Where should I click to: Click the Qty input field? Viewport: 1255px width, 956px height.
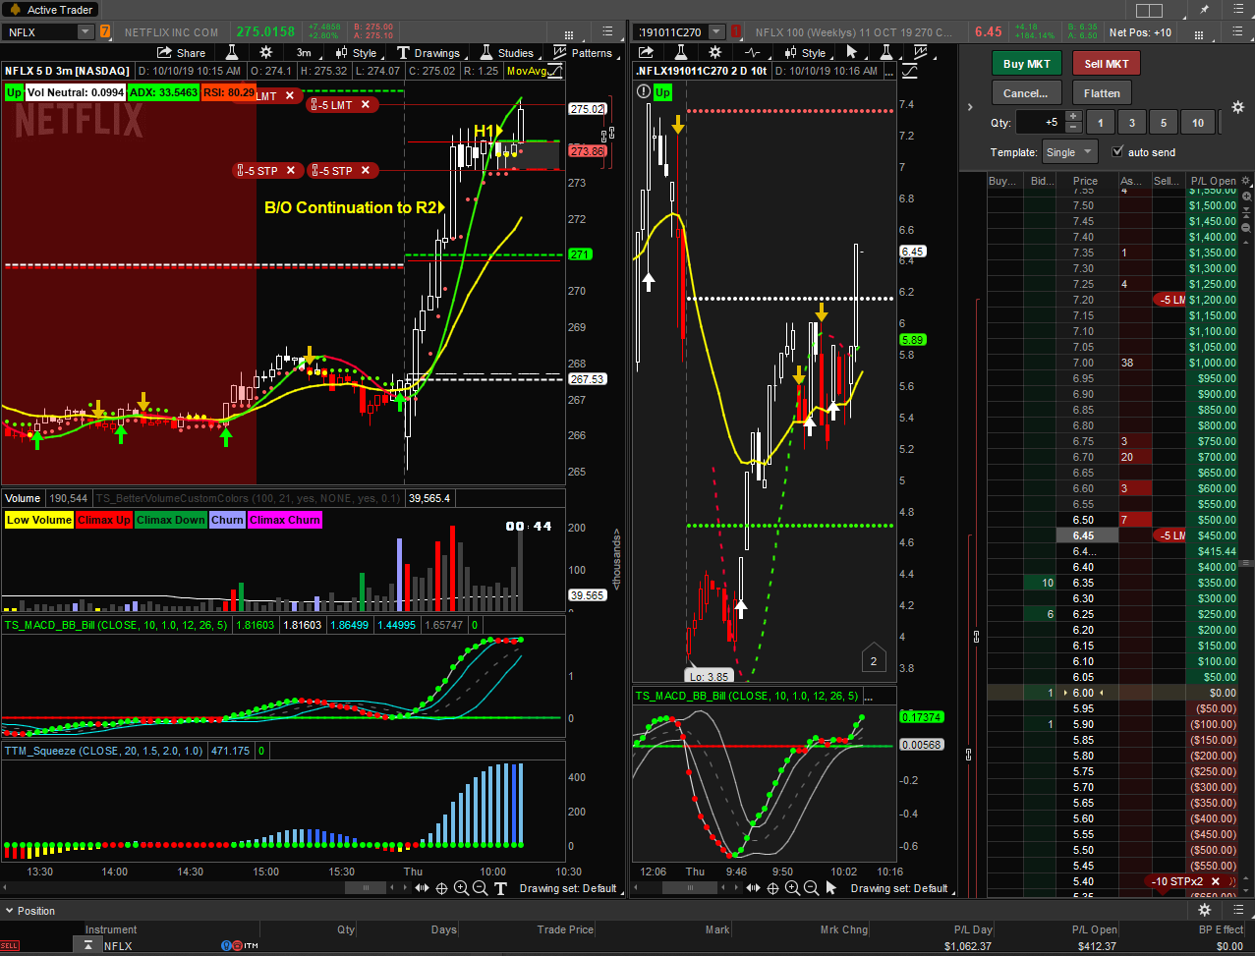click(x=1040, y=123)
